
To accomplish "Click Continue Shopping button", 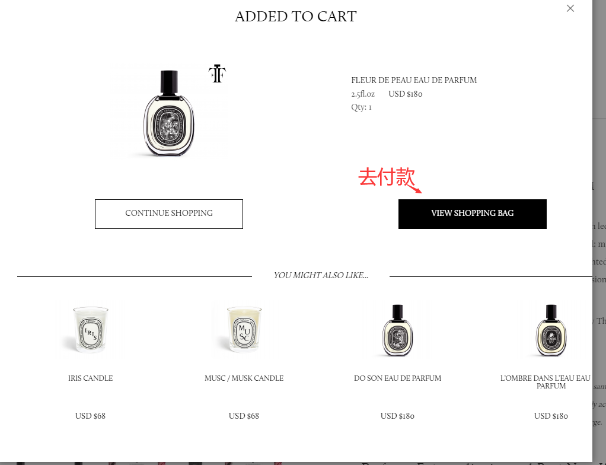I will [x=169, y=214].
